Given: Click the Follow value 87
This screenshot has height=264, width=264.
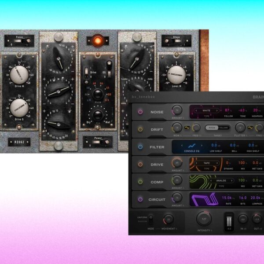Looking at the screenshot, I should [x=227, y=110].
